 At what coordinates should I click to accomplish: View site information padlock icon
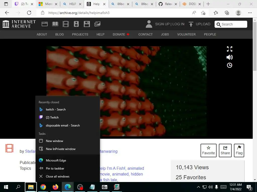click(43, 13)
